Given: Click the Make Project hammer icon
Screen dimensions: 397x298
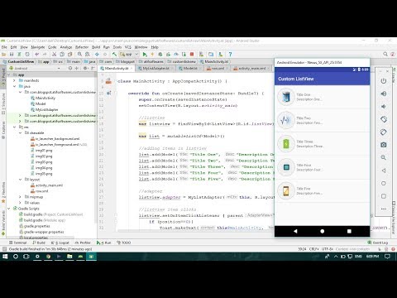Looking at the screenshot, I should click(x=114, y=55).
